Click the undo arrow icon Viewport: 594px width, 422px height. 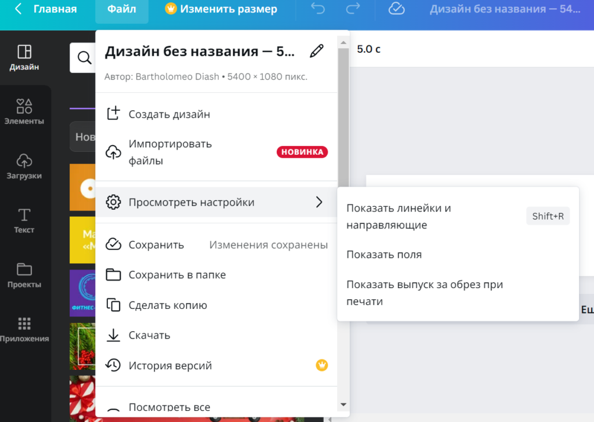coord(318,9)
